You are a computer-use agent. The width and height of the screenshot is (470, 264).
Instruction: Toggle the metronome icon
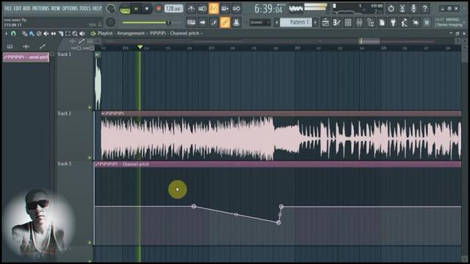tap(191, 9)
